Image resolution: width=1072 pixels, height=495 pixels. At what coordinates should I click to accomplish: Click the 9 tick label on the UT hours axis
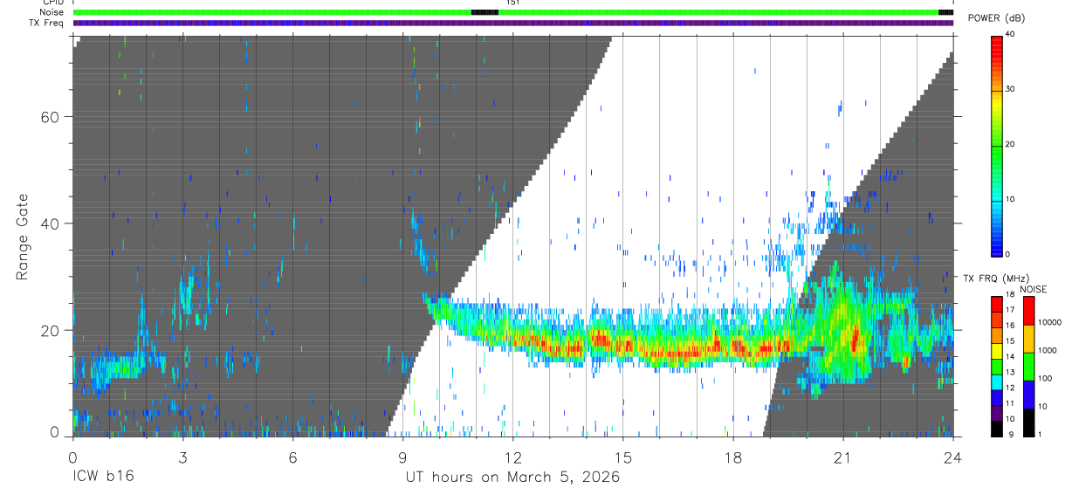pyautogui.click(x=402, y=456)
